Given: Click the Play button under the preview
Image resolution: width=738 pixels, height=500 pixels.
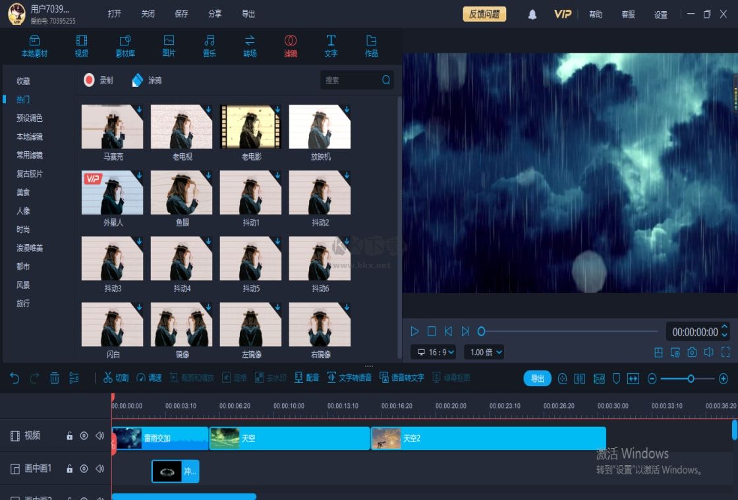Looking at the screenshot, I should pos(414,332).
